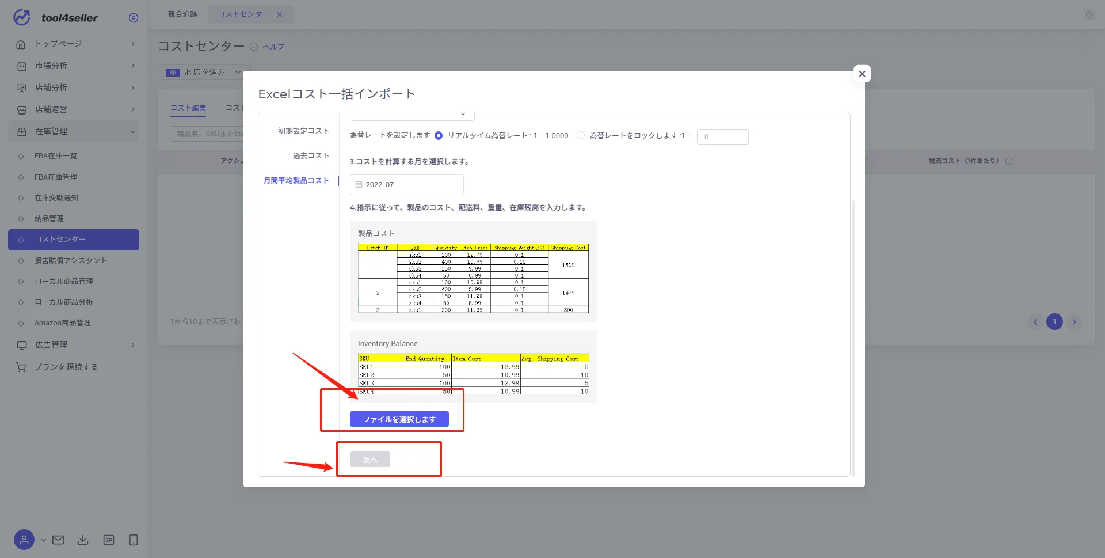Screen dimensions: 1105x558
Task: Click the three-dot menu under header
Action: (1087, 50)
